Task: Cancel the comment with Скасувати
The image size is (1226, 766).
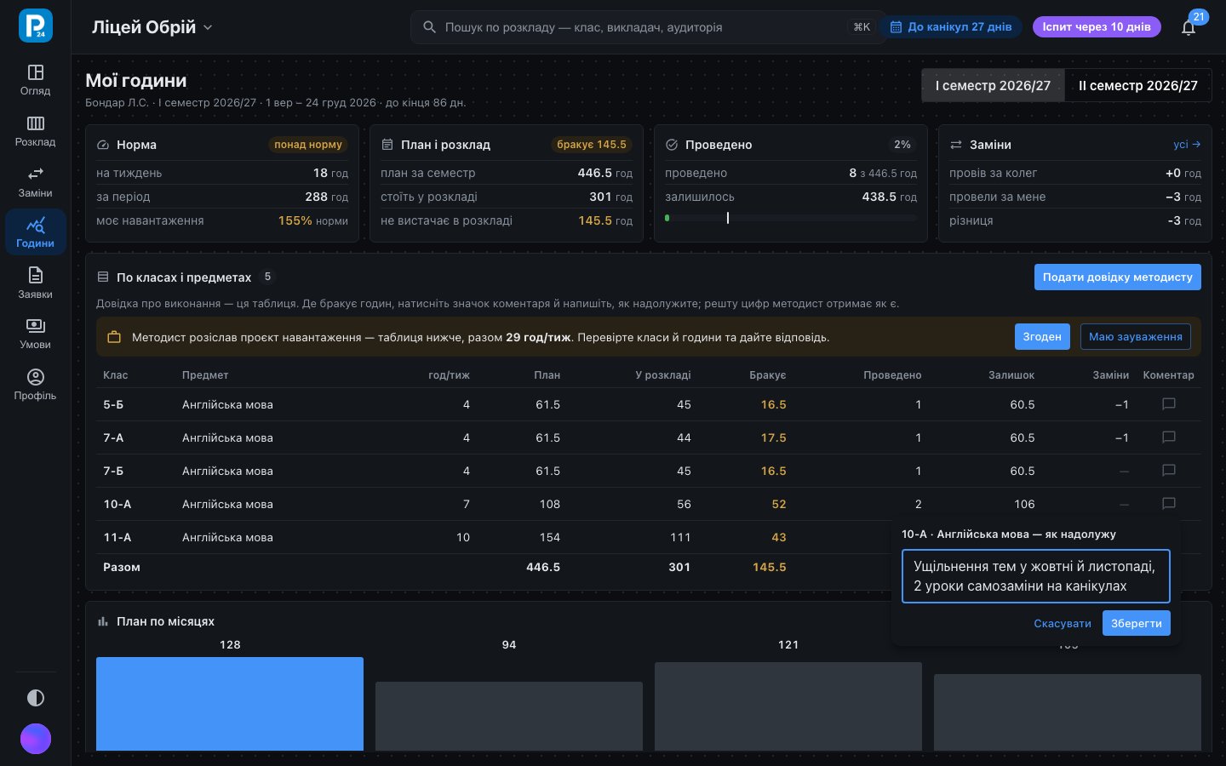Action: pyautogui.click(x=1063, y=624)
